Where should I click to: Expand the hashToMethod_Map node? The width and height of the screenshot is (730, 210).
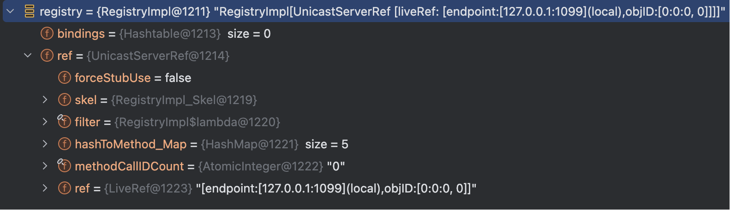coord(45,144)
